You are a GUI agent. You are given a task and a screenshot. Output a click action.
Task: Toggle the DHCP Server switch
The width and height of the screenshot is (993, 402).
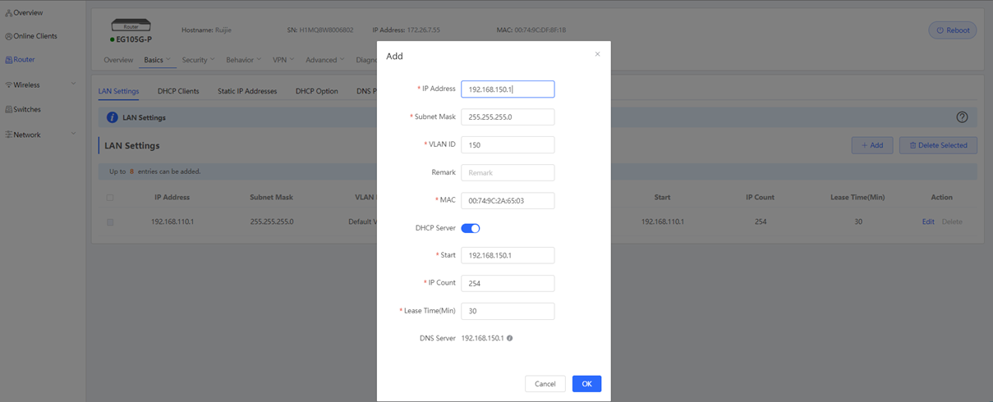pos(471,228)
